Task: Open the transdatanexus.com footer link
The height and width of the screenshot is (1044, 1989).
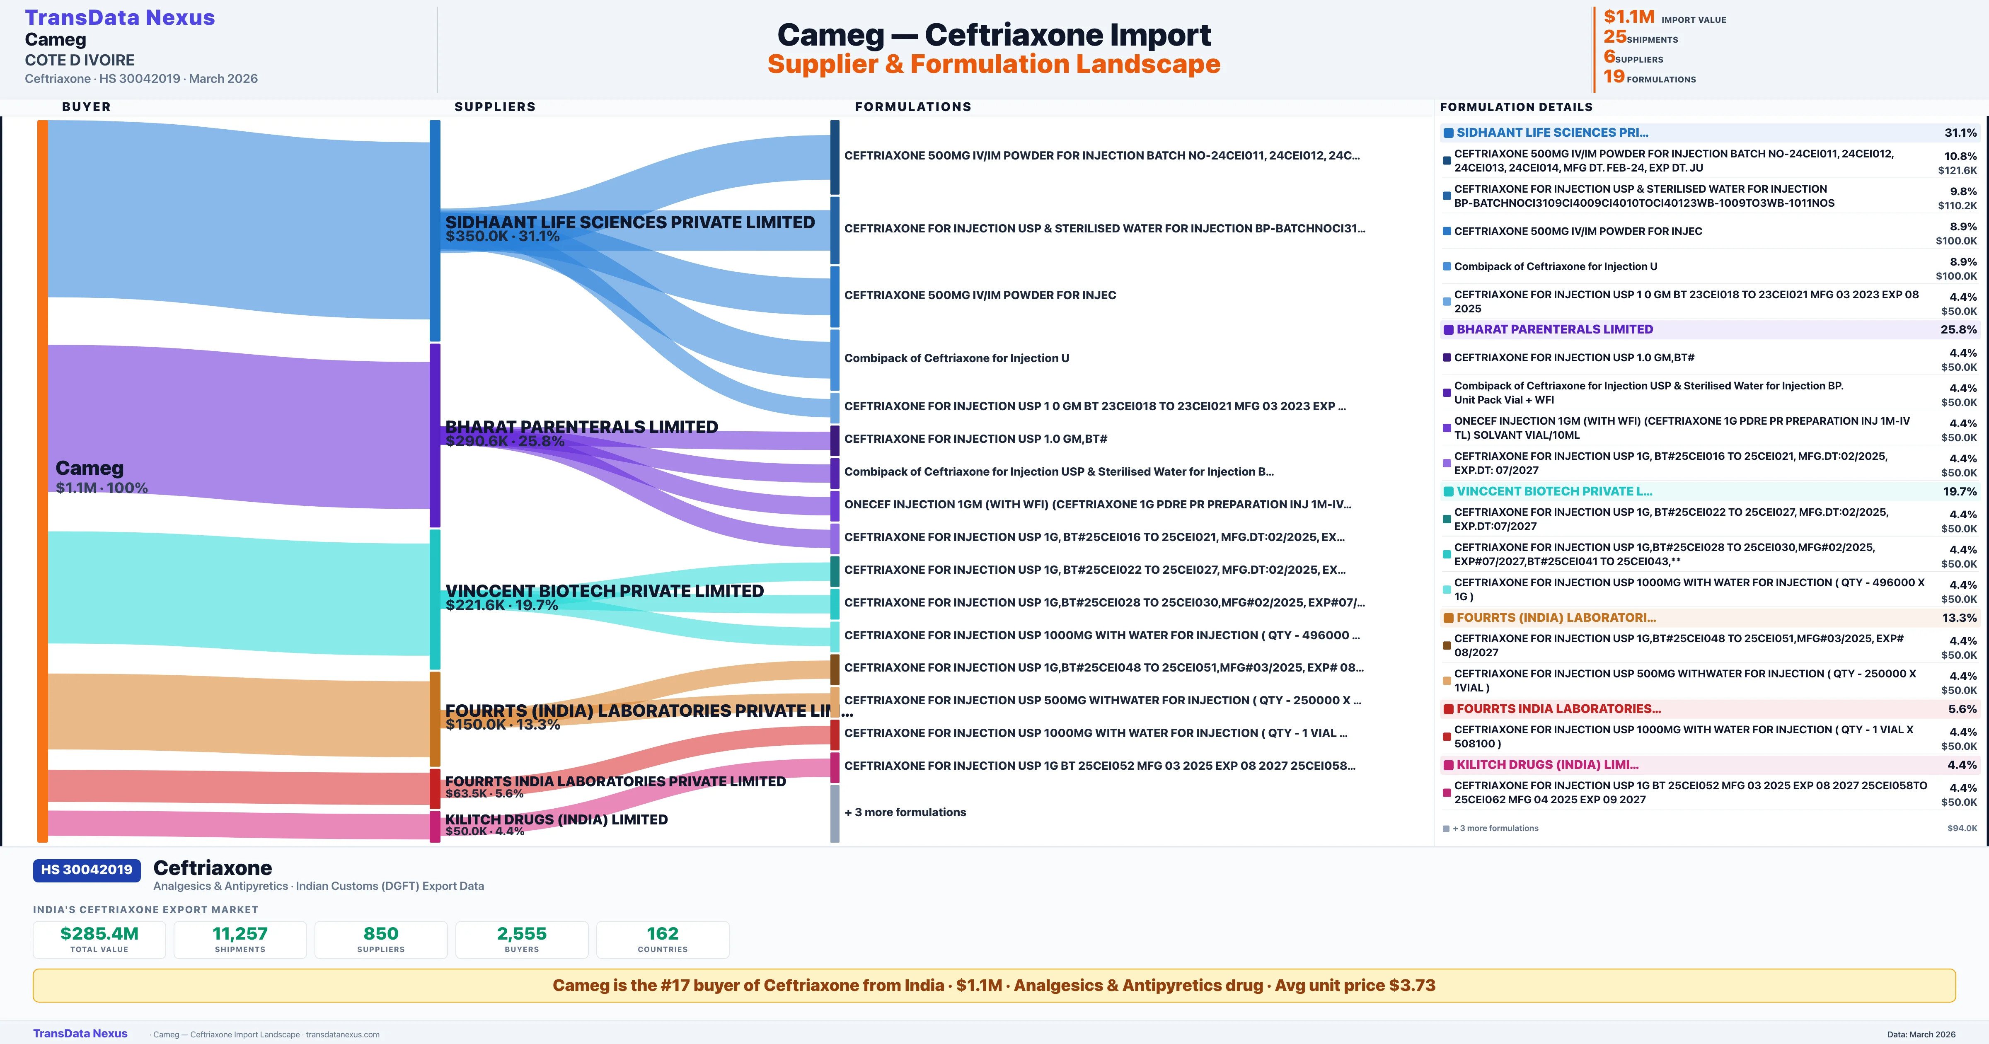Action: (x=342, y=1035)
